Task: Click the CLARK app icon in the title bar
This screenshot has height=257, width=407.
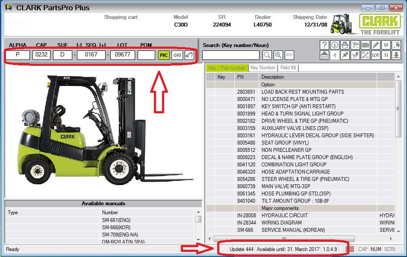Action: coord(9,7)
